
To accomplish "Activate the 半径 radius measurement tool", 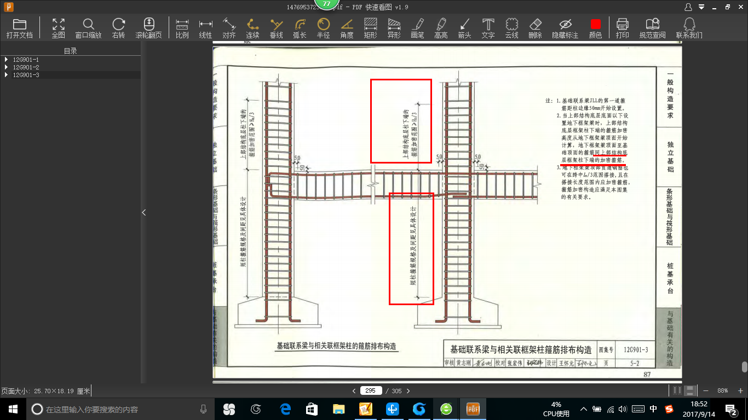I will pyautogui.click(x=323, y=28).
